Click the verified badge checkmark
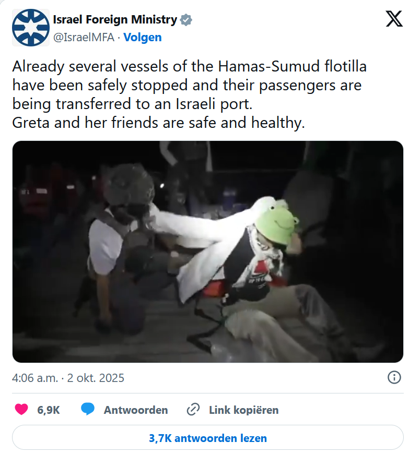This screenshot has height=454, width=409. (x=186, y=20)
